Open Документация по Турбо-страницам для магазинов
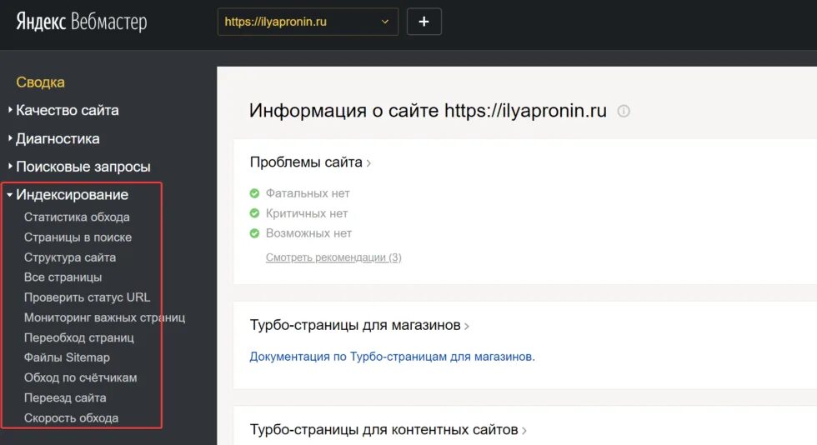 [393, 357]
